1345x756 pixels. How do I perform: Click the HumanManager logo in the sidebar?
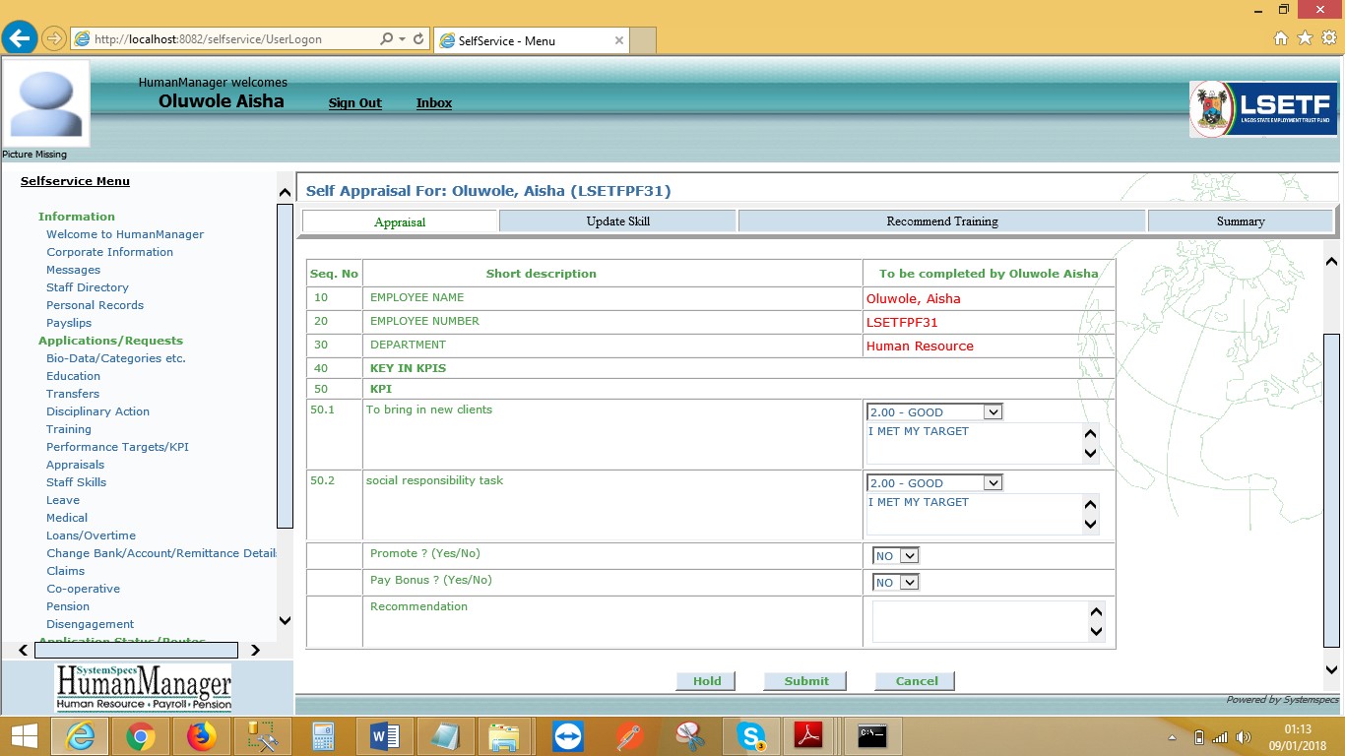(x=144, y=687)
